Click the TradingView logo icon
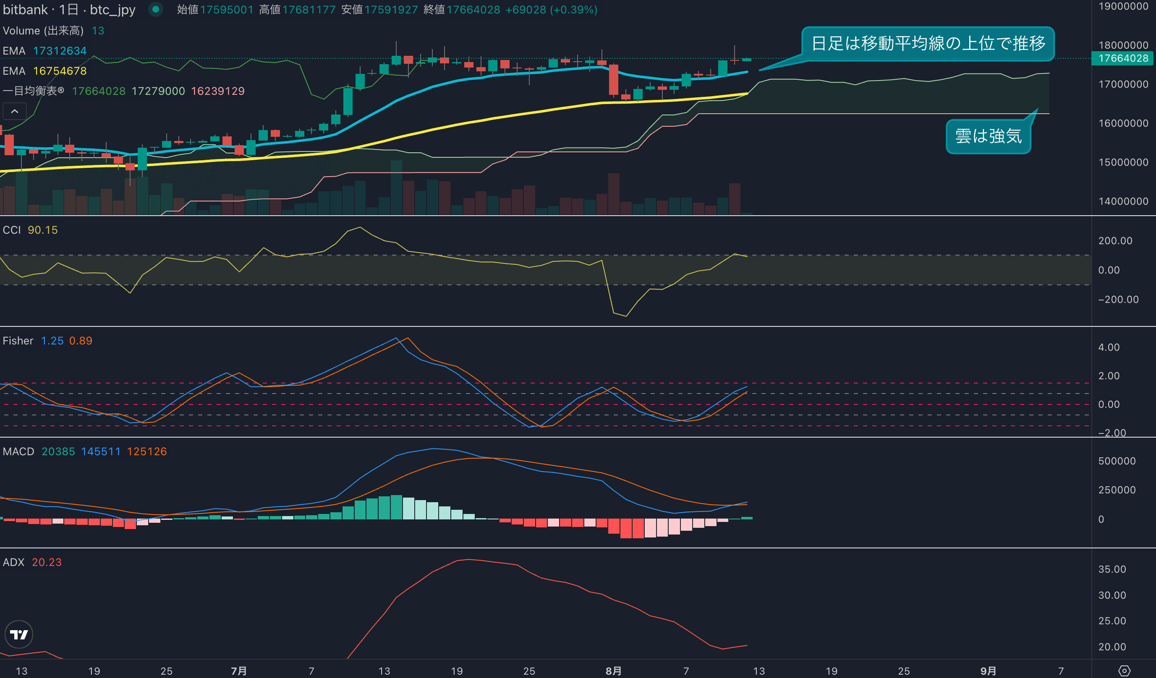This screenshot has height=678, width=1156. tap(19, 634)
